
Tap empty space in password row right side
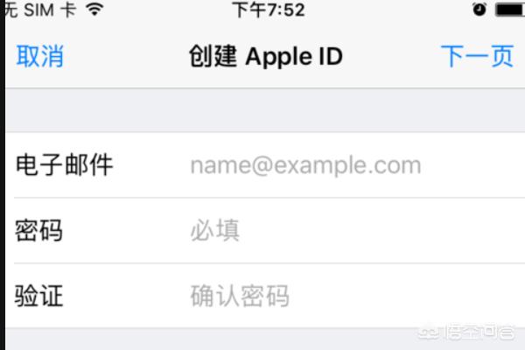click(381, 230)
